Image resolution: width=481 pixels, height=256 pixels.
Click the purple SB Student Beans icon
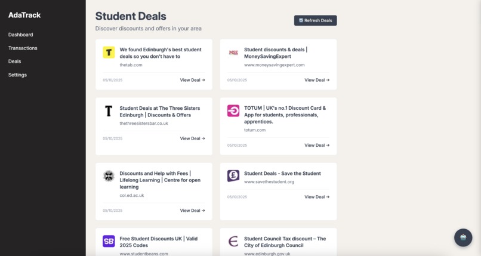pos(109,241)
